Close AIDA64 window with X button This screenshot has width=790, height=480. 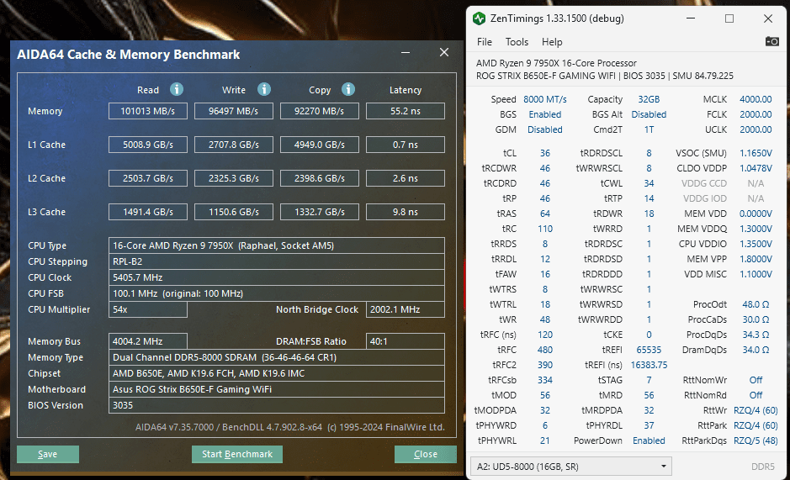coord(444,52)
